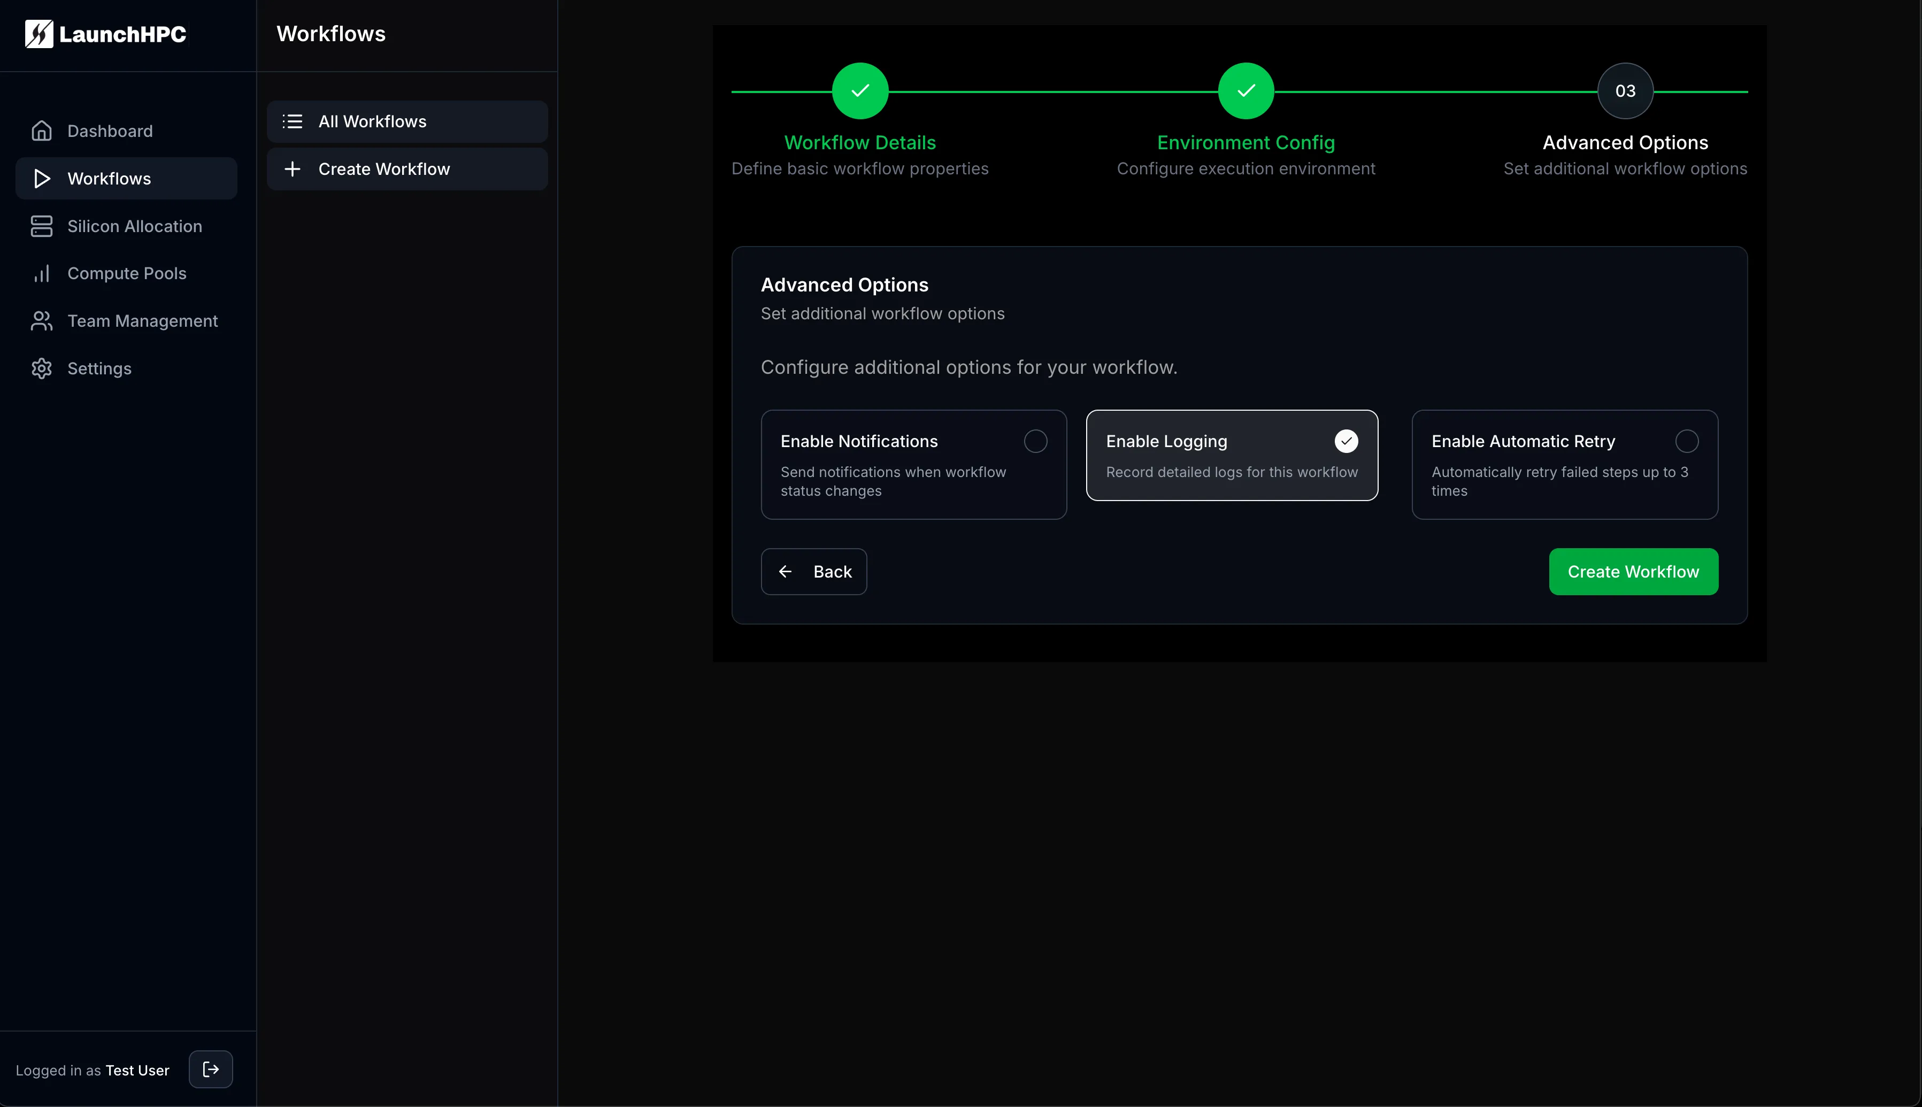Screen dimensions: 1922x1107
Task: Click the 03 Advanced Options step circle
Action: click(1624, 90)
